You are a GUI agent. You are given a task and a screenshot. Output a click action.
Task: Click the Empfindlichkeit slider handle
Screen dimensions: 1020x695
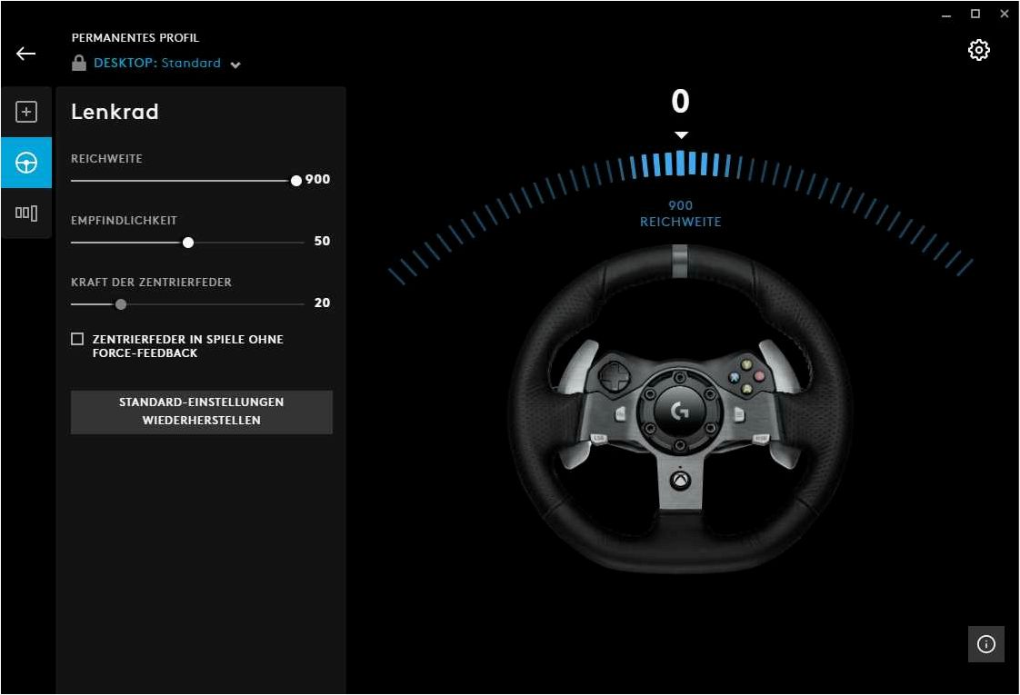coord(188,243)
